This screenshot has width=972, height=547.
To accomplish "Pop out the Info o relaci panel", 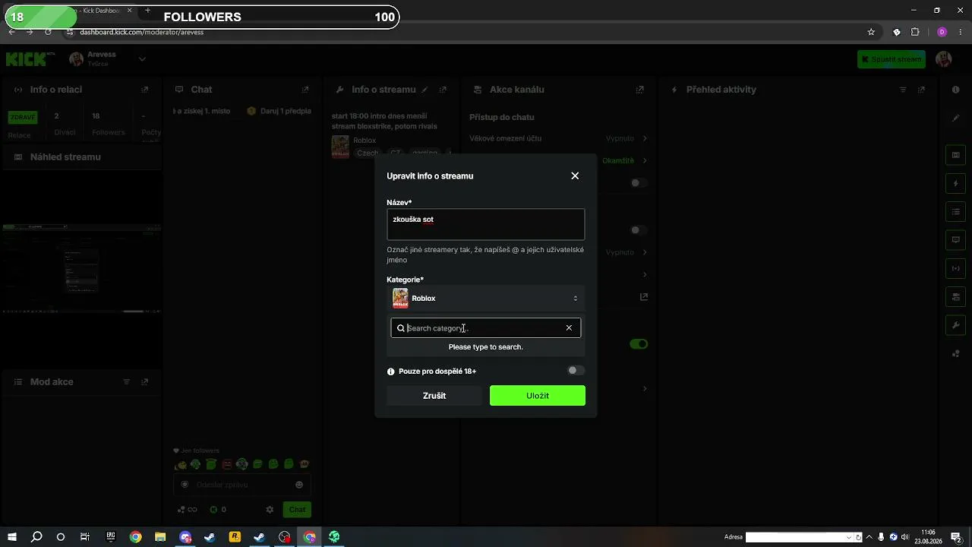I will (x=145, y=90).
